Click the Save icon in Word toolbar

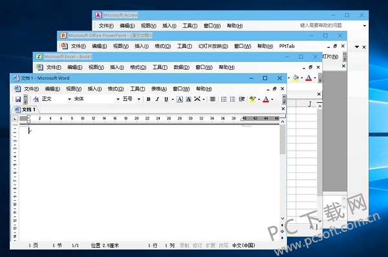[x=18, y=99]
